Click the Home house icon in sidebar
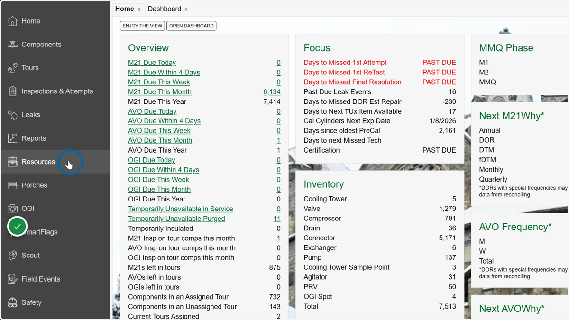Screen dimensions: 569x320 click(12, 21)
